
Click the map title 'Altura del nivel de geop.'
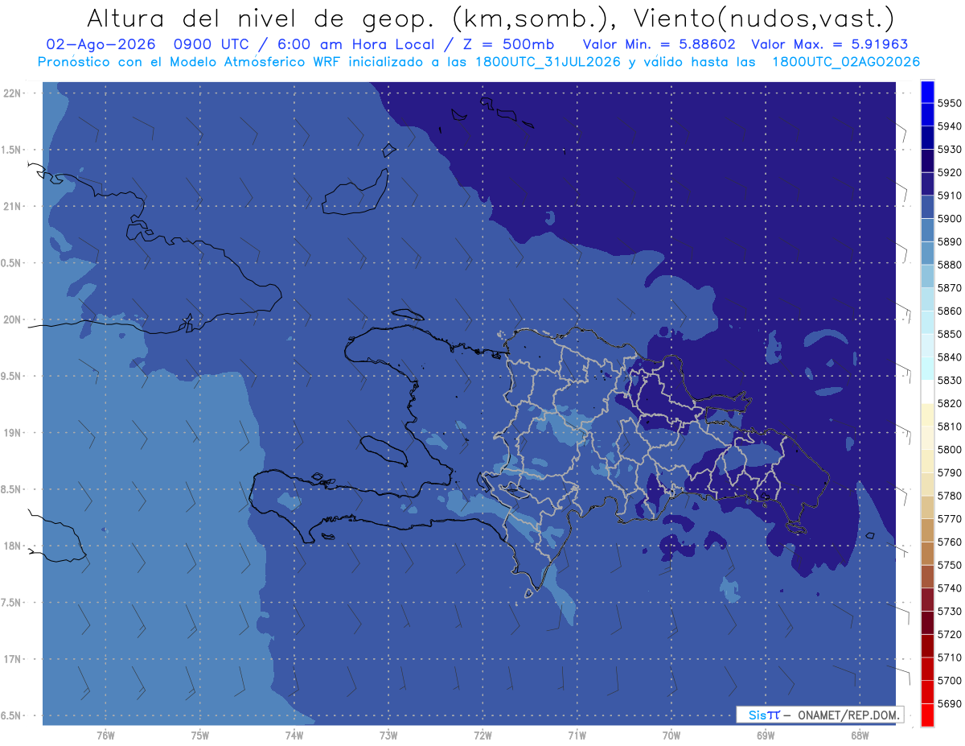(261, 18)
